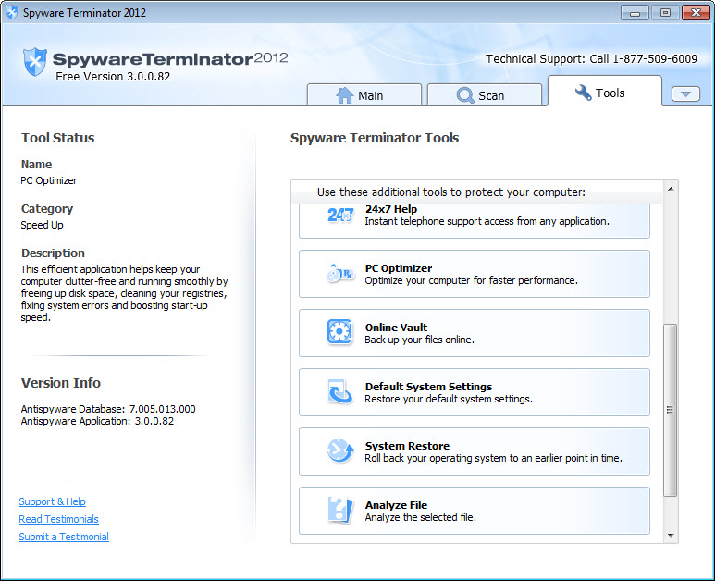Launch PC Optimizer tool
The height and width of the screenshot is (581, 715).
pyautogui.click(x=475, y=274)
